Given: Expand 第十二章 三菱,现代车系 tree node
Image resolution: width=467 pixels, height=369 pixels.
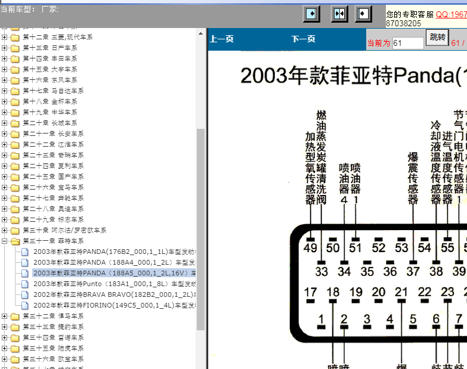Looking at the screenshot, I should click(x=4, y=37).
